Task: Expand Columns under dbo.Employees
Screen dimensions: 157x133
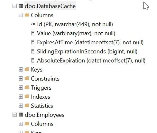Action: click(x=21, y=124)
